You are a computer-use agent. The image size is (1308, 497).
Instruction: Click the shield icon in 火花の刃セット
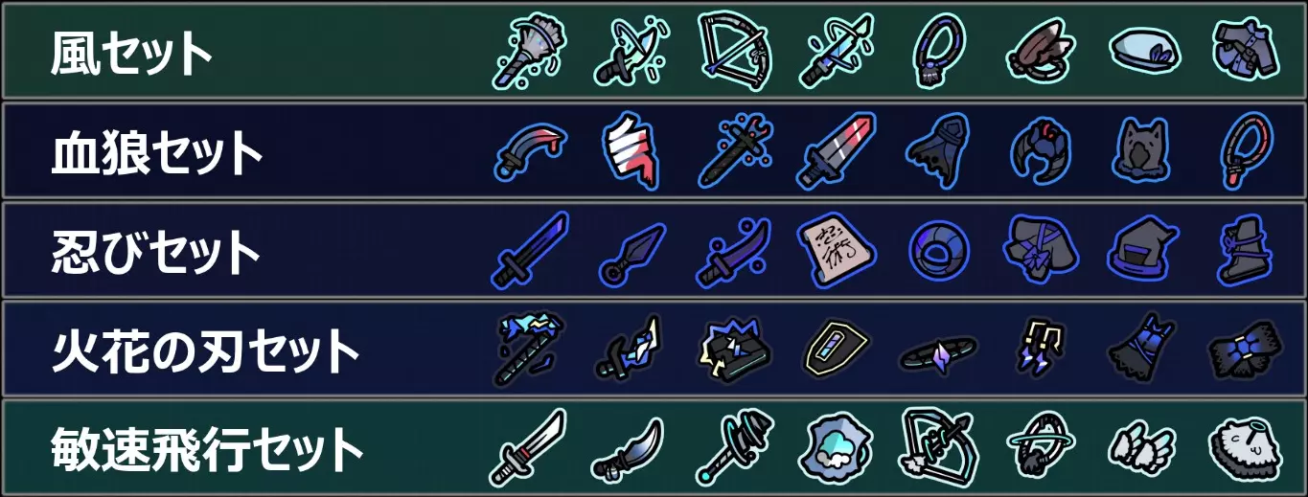pos(836,351)
